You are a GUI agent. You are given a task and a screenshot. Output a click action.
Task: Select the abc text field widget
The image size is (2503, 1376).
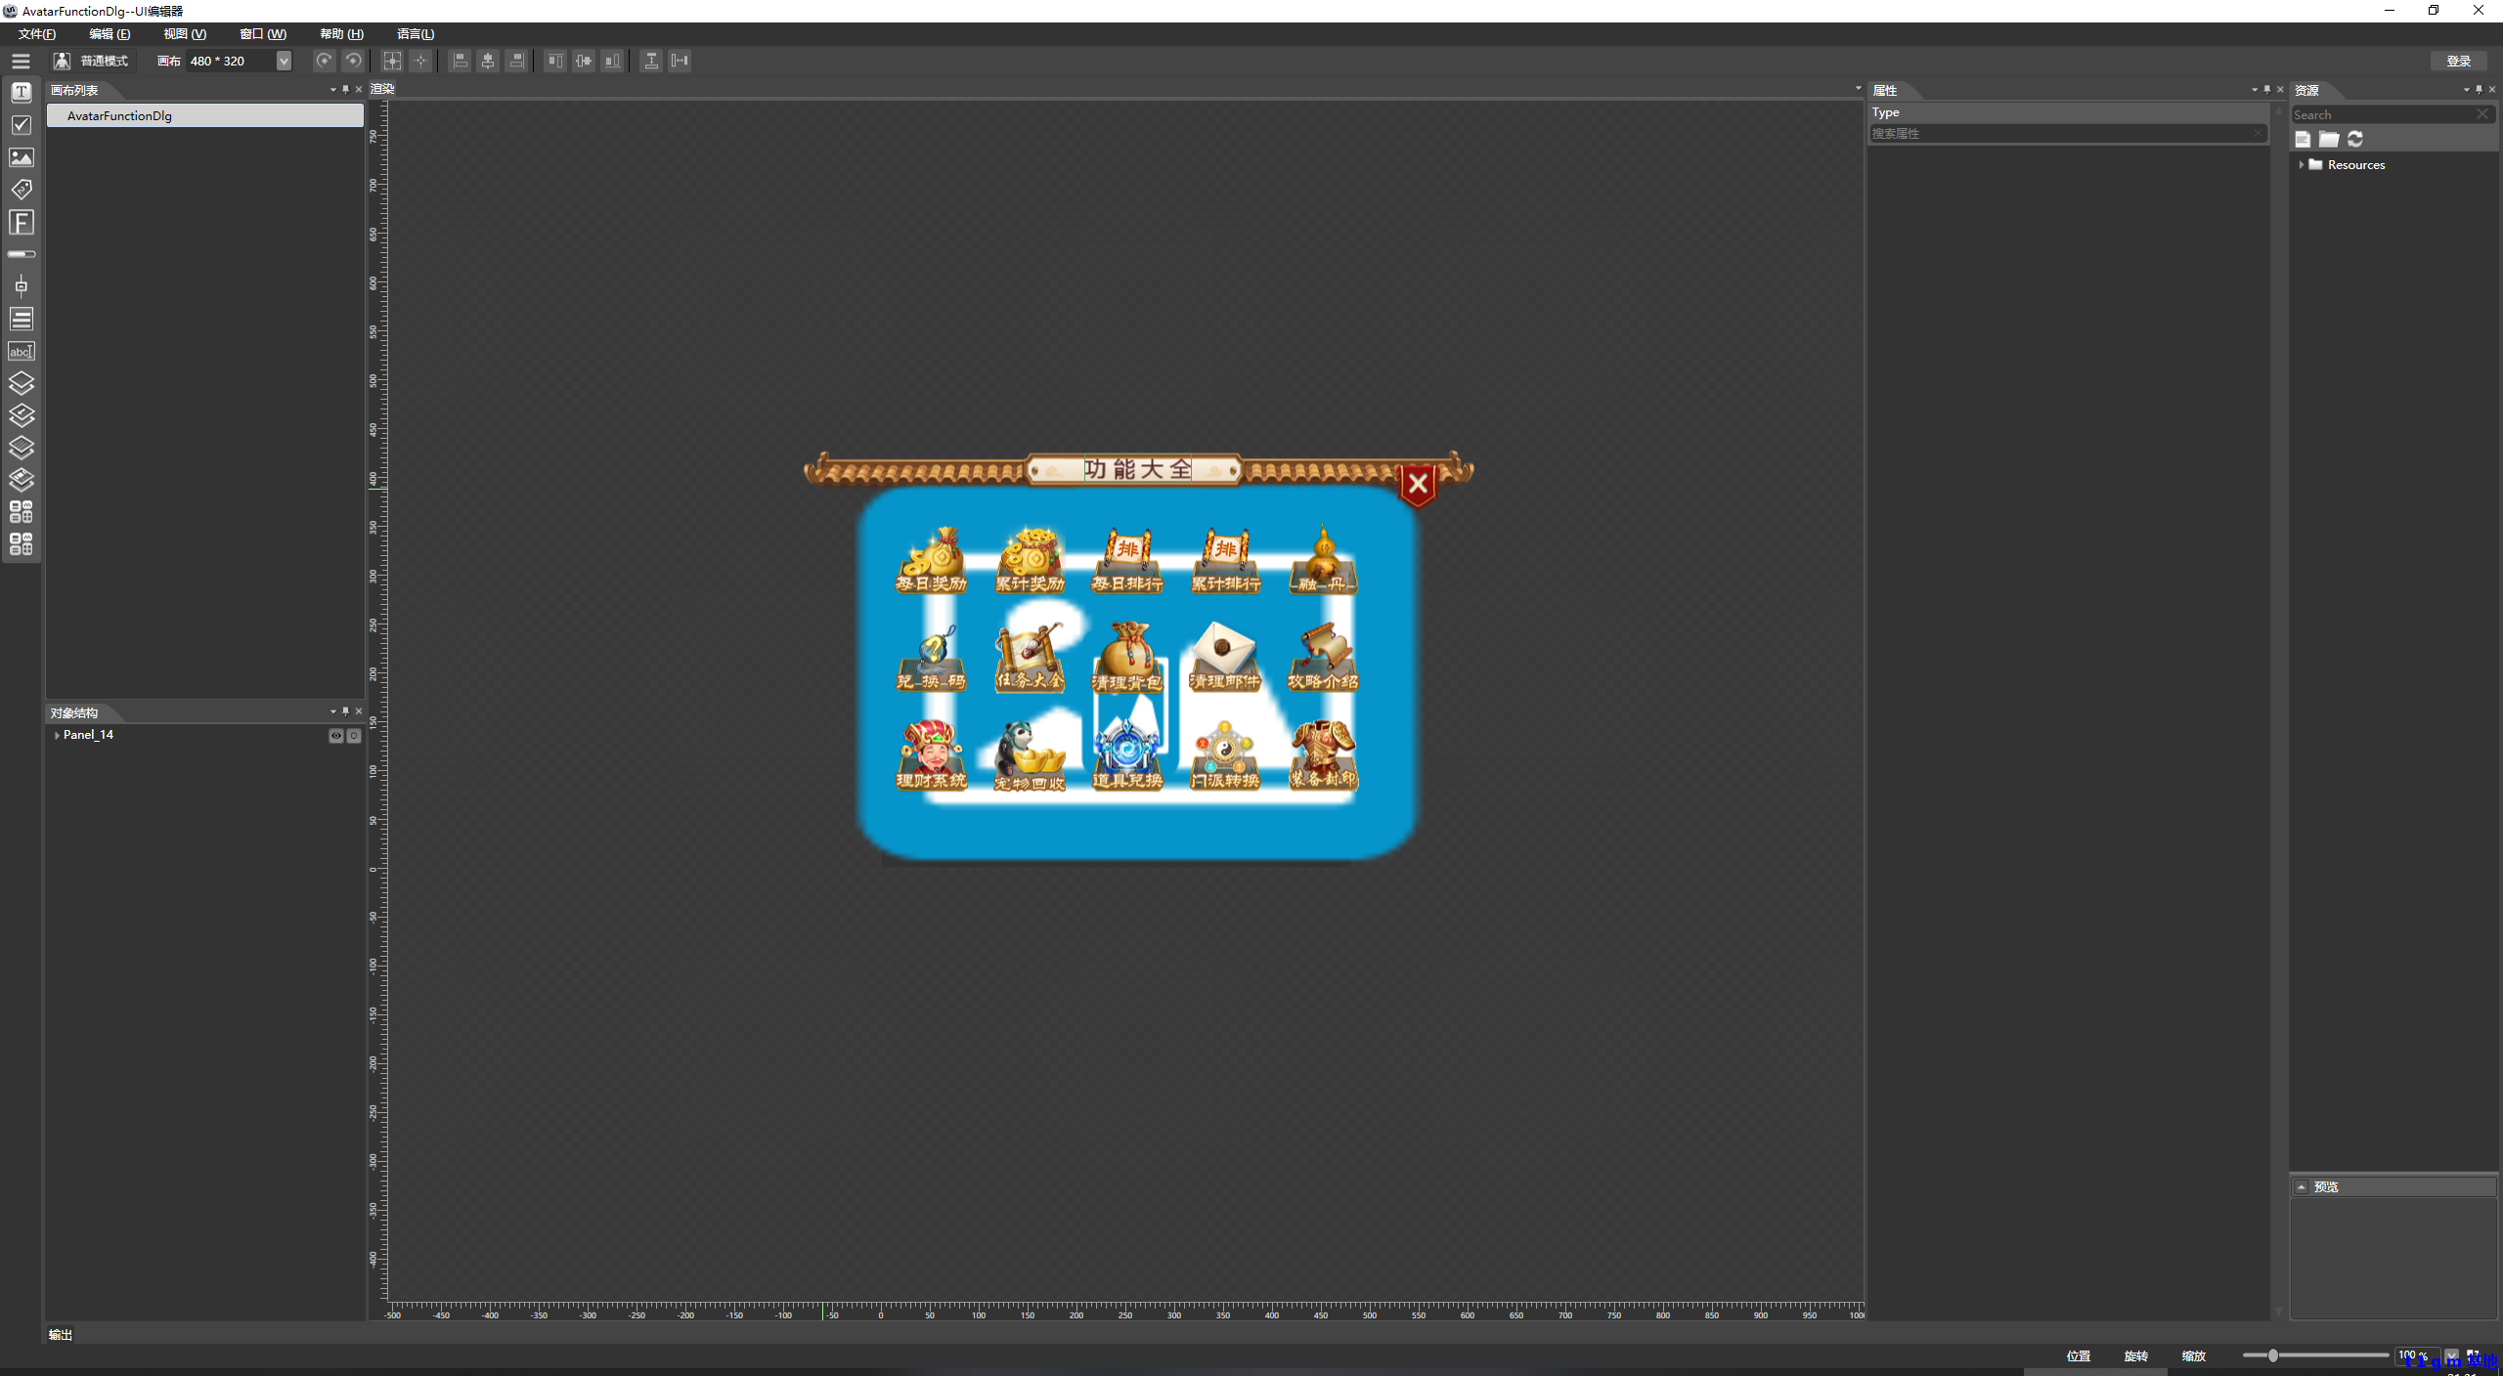[x=22, y=351]
